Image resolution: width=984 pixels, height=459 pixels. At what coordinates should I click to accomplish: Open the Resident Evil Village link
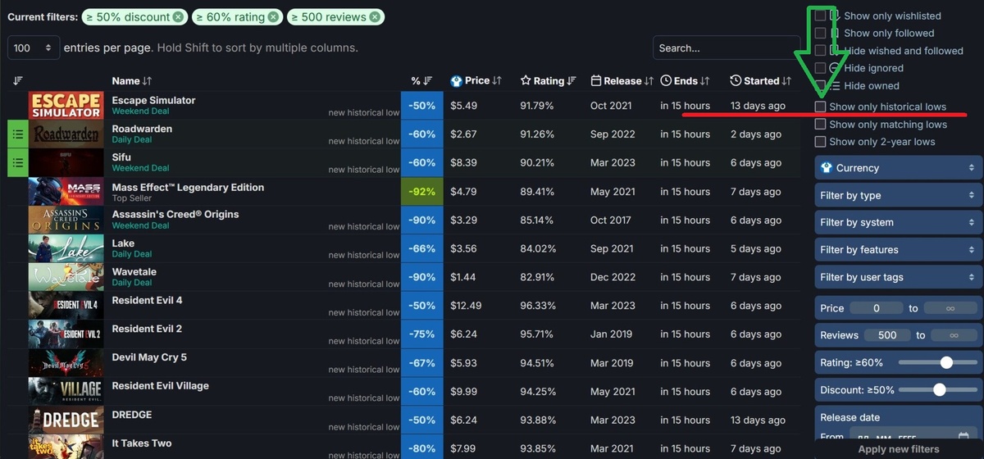[x=161, y=386]
